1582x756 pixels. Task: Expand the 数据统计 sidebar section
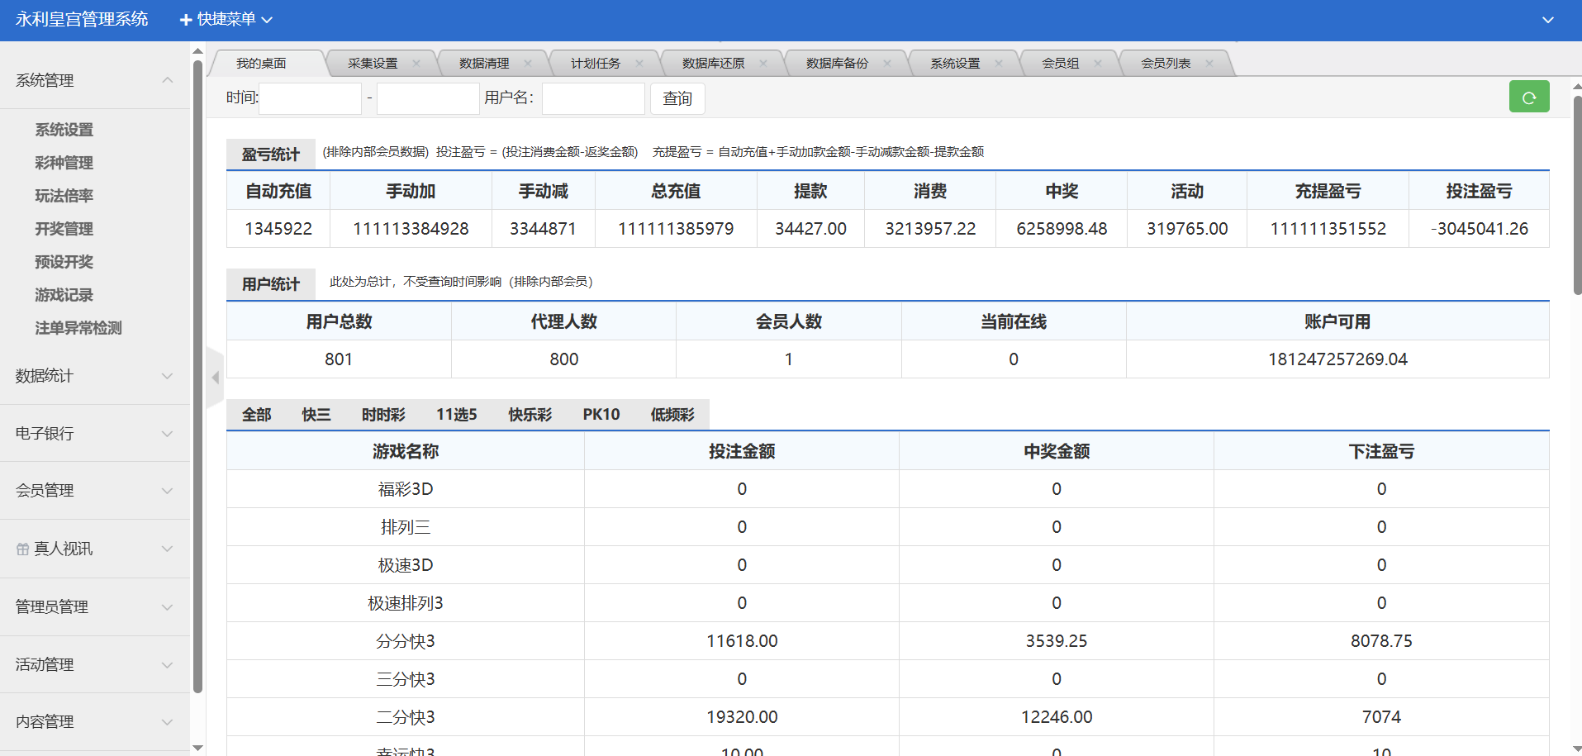(x=94, y=376)
